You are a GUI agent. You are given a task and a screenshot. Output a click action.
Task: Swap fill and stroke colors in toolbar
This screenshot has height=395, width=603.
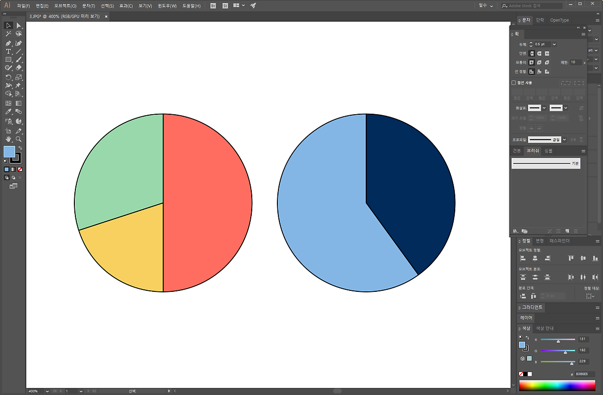20,148
